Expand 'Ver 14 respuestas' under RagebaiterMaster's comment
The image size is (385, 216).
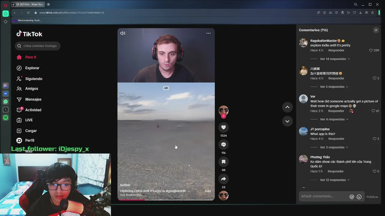[x=335, y=59]
